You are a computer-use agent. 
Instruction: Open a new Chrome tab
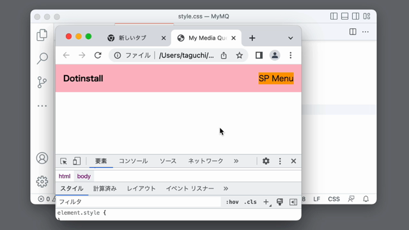[x=252, y=38]
